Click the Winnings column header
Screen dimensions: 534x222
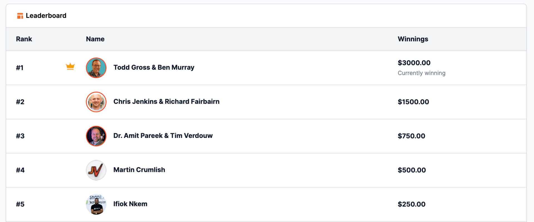pyautogui.click(x=413, y=39)
